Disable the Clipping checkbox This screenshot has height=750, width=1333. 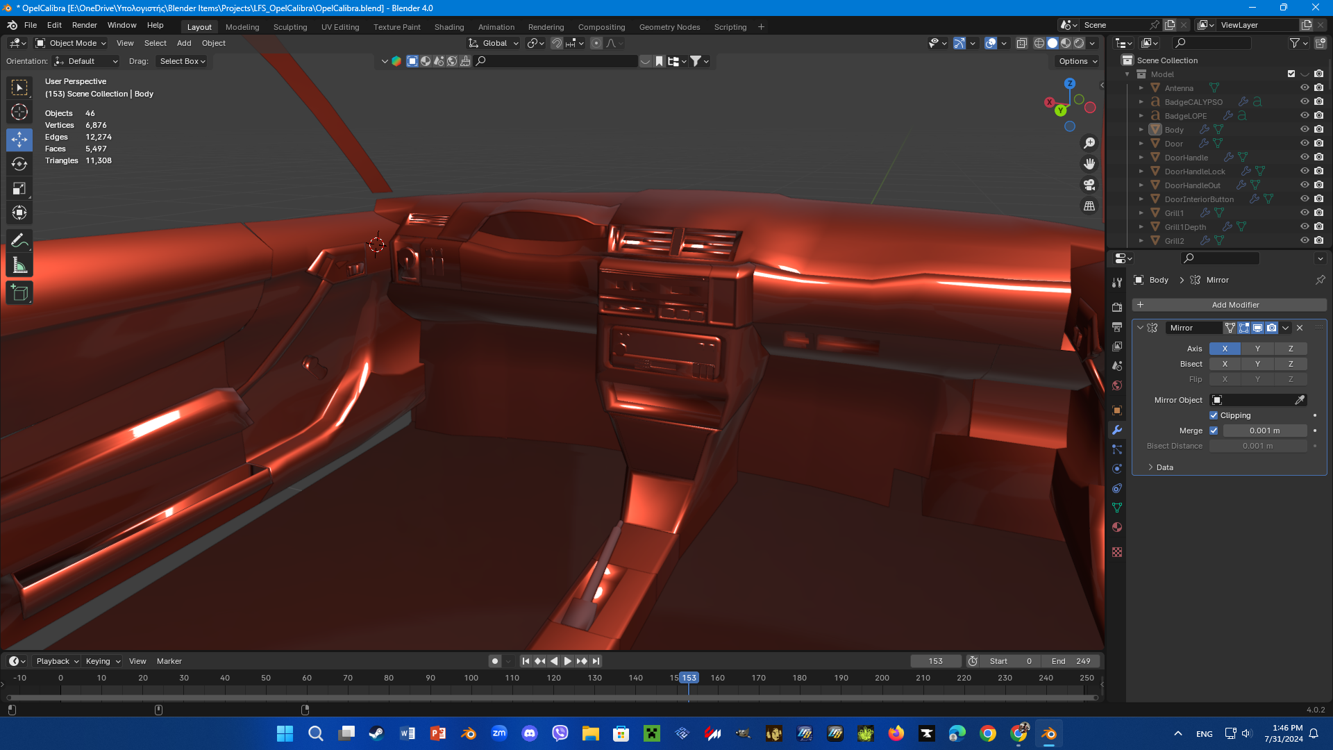click(x=1214, y=415)
